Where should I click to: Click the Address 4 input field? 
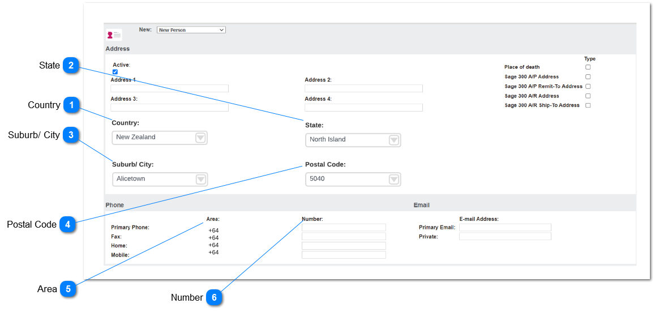[x=363, y=108]
